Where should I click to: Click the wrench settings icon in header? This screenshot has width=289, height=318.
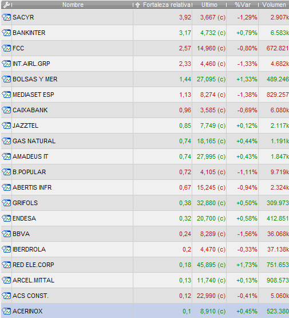coord(6,5)
